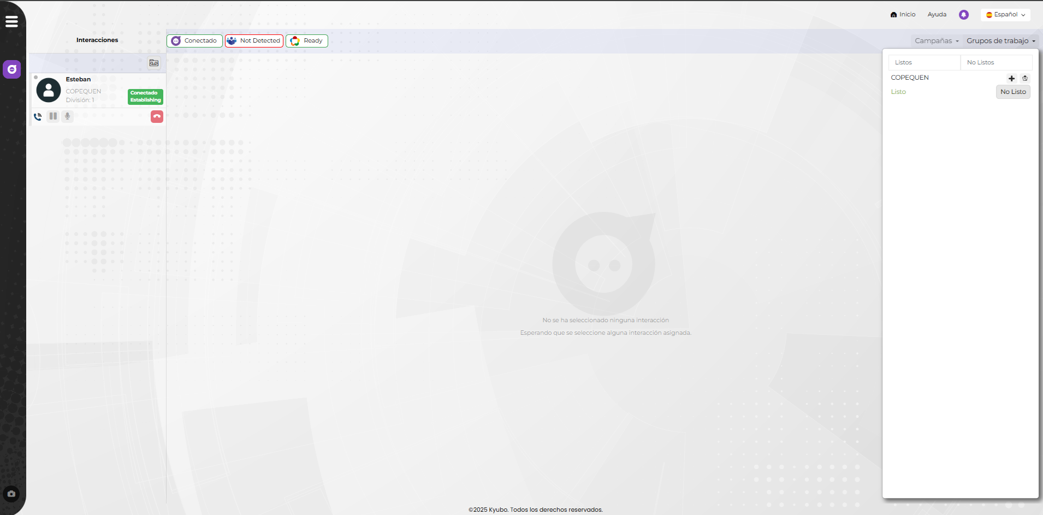This screenshot has height=515, width=1043.
Task: Click the purple Kyubo sidebar icon
Action: [x=12, y=69]
